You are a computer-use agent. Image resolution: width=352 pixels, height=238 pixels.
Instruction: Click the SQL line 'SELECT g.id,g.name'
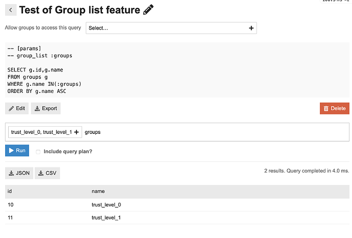[x=35, y=70]
